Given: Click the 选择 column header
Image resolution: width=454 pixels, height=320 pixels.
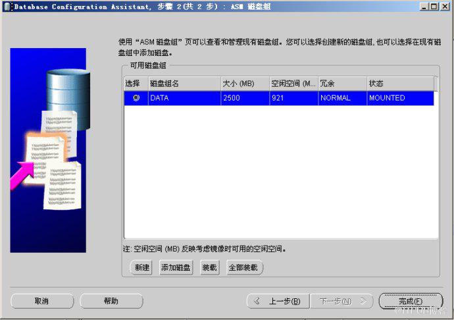Looking at the screenshot, I should pos(136,84).
